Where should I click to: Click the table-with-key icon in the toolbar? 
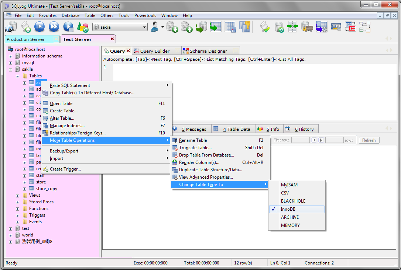pos(244,27)
